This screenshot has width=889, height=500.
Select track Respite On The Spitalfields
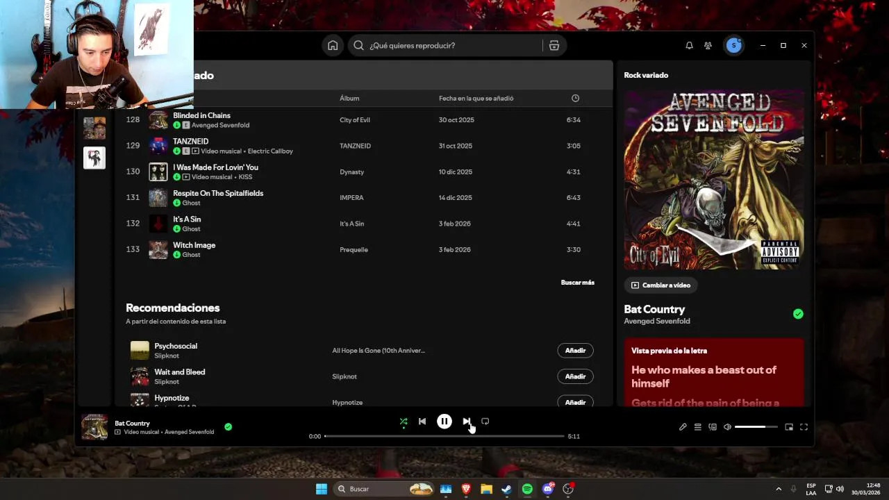218,193
